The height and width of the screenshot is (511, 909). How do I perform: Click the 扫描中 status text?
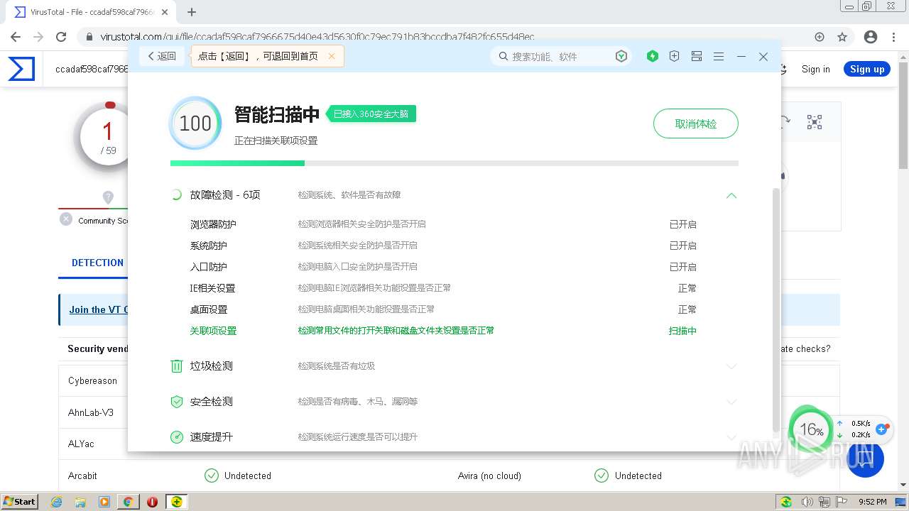pyautogui.click(x=682, y=331)
